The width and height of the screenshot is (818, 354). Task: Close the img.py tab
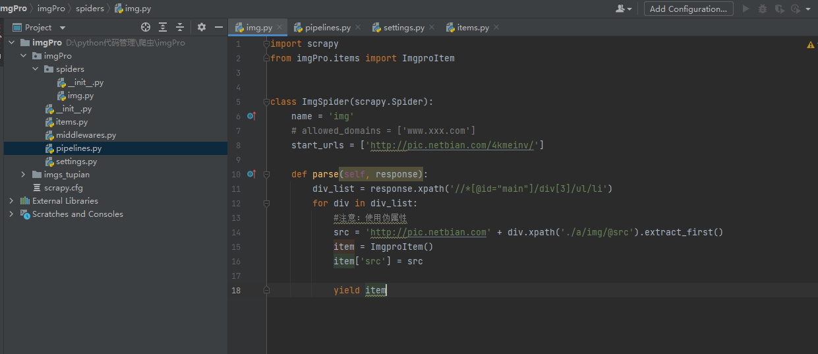[x=280, y=28]
